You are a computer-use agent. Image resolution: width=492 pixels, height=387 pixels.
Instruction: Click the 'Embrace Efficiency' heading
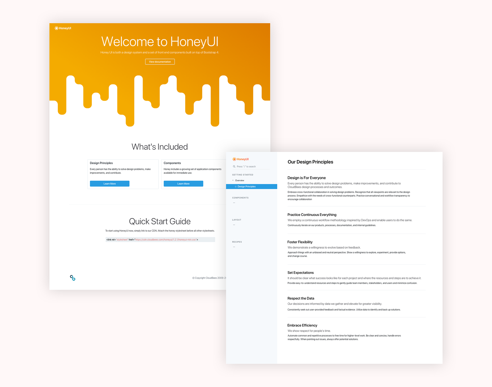click(302, 325)
